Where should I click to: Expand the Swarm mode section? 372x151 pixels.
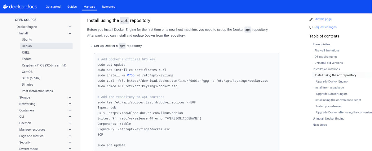click(70, 149)
